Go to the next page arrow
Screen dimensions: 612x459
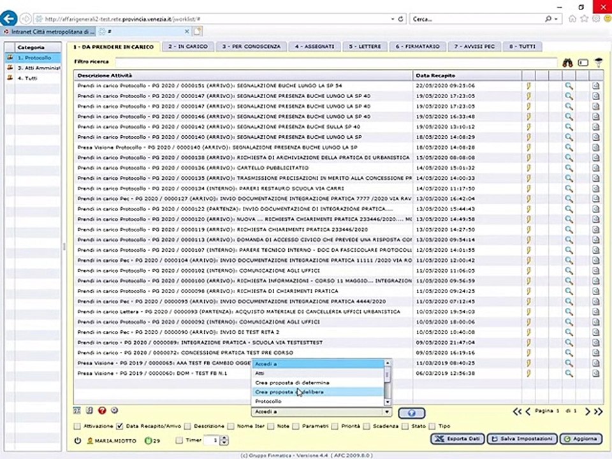587,411
